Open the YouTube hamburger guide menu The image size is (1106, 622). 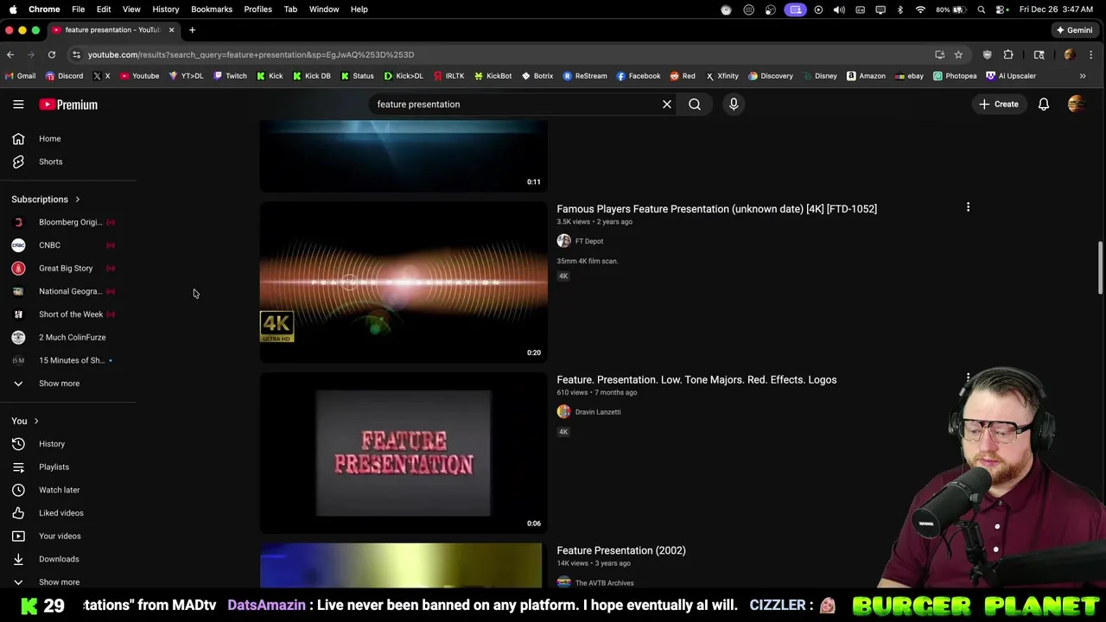(x=18, y=105)
